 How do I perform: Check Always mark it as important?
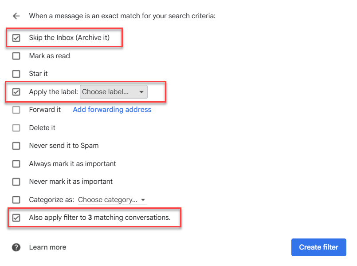click(x=16, y=164)
